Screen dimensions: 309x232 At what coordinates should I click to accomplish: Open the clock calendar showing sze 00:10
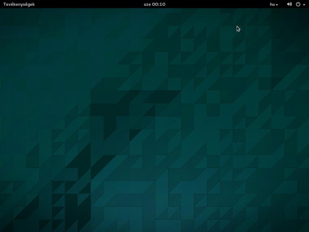click(x=154, y=4)
